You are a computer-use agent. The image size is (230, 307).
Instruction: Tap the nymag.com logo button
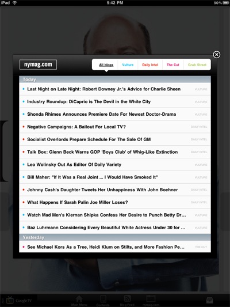tap(38, 65)
